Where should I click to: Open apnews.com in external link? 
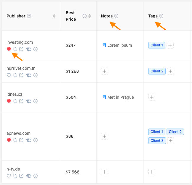click(21, 140)
